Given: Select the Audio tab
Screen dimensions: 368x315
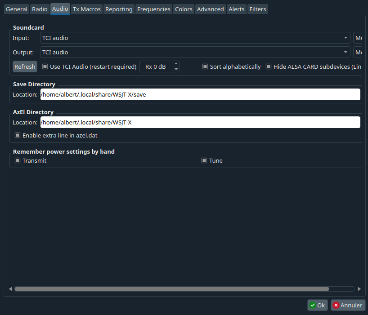Looking at the screenshot, I should point(60,9).
